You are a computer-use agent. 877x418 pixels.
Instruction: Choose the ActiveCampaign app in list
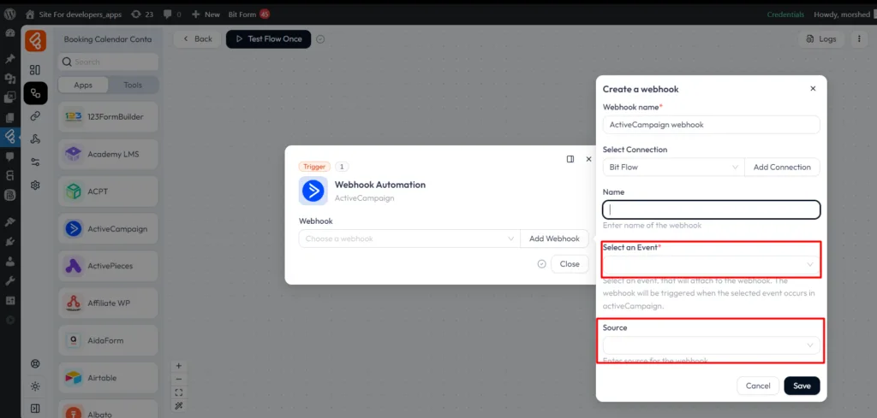point(108,229)
